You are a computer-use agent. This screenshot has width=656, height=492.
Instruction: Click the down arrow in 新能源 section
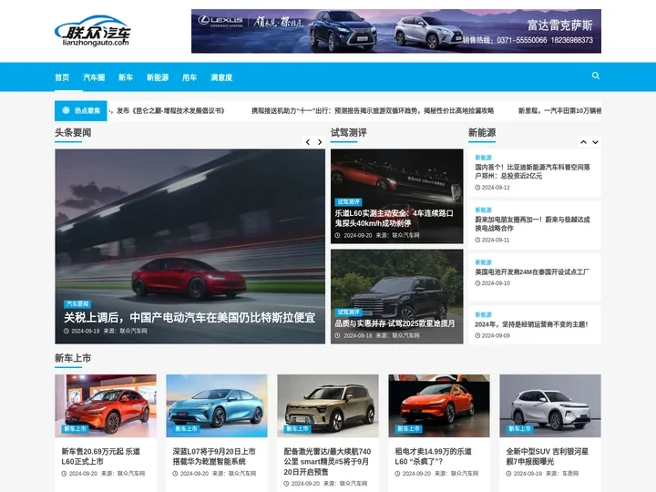click(x=595, y=142)
